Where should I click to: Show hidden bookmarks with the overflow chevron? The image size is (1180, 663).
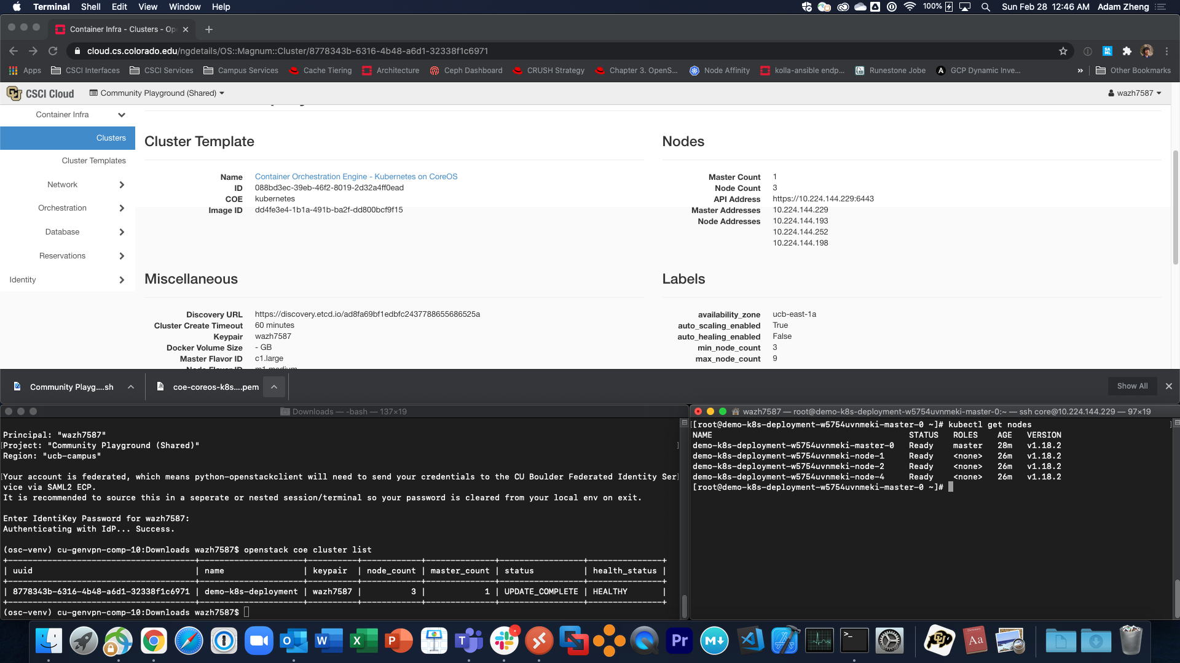pyautogui.click(x=1080, y=71)
